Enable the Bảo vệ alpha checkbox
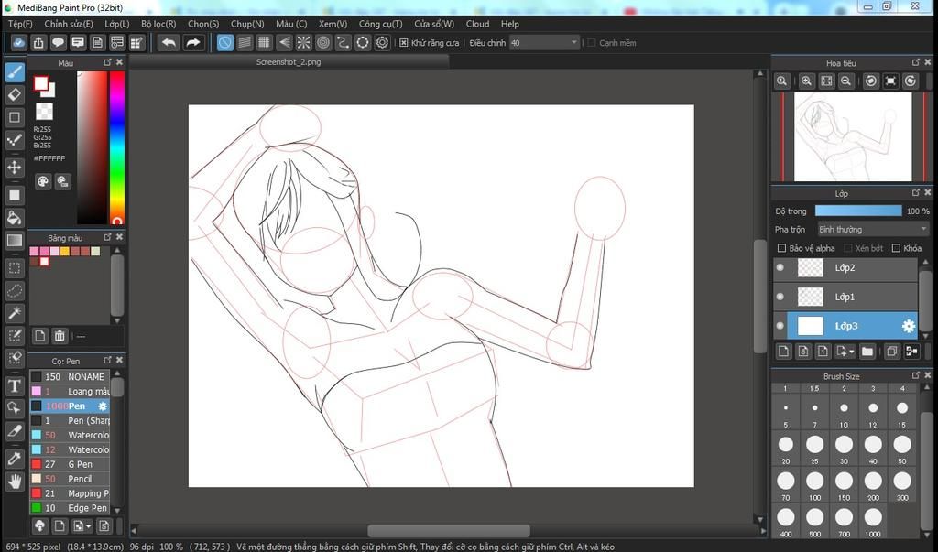Viewport: 938px width, 552px height. coord(781,248)
